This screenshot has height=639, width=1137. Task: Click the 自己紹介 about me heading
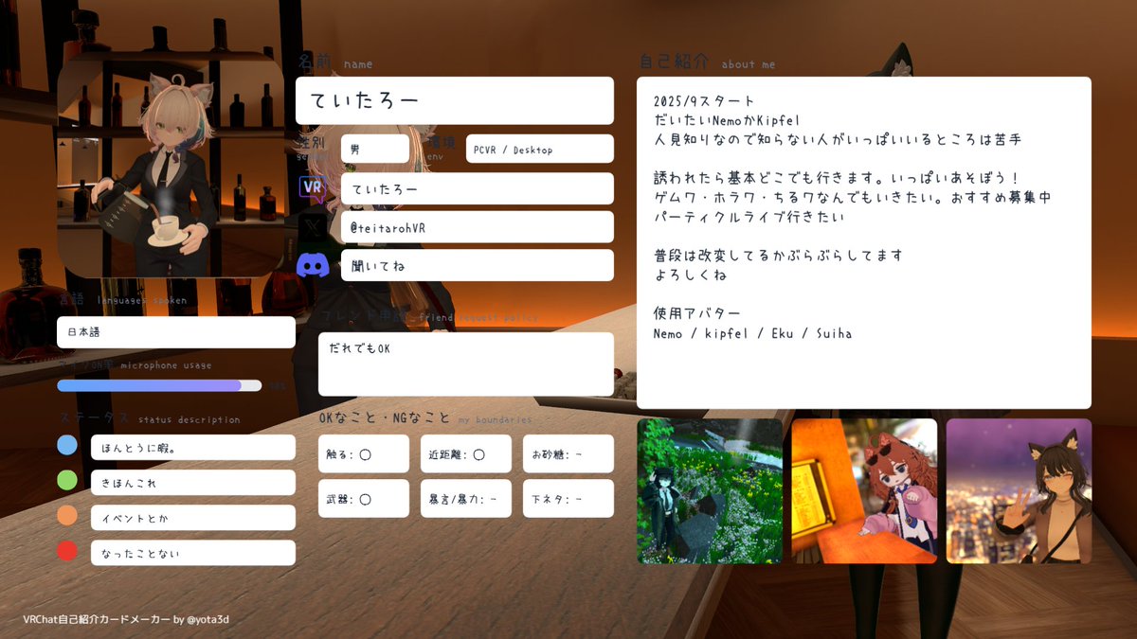pyautogui.click(x=708, y=62)
